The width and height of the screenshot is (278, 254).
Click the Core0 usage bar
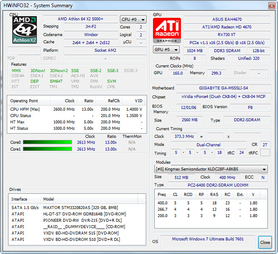pyautogui.click(x=47, y=142)
